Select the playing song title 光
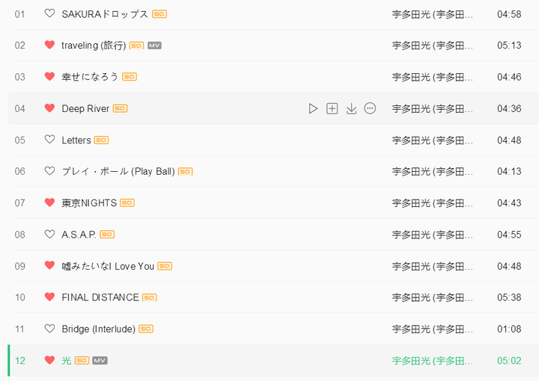The height and width of the screenshot is (381, 539). click(67, 360)
